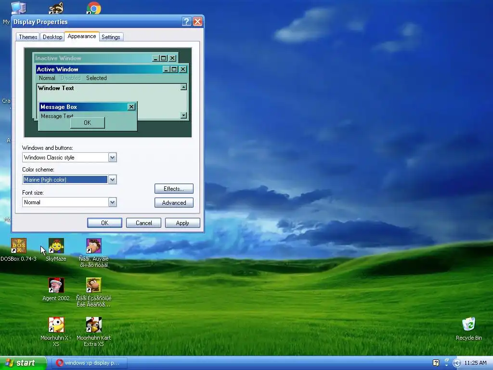This screenshot has width=493, height=370.
Task: Cancel the Display Properties changes
Action: (x=143, y=223)
